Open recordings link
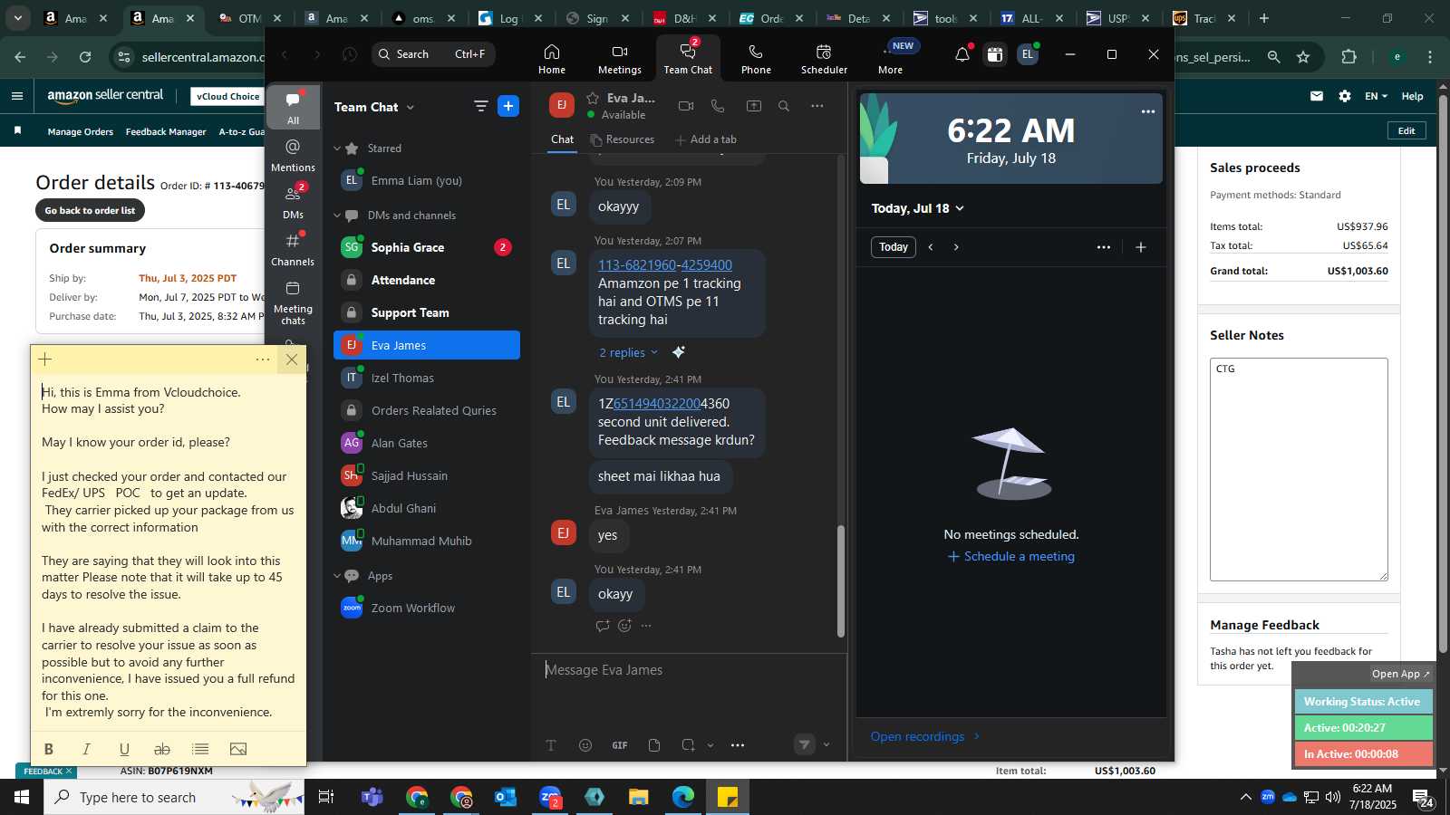The height and width of the screenshot is (815, 1450). [925, 736]
